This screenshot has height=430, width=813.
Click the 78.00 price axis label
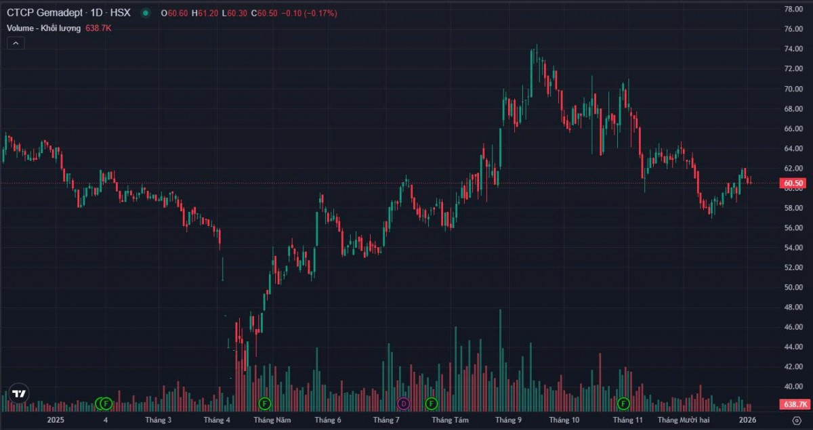(793, 9)
